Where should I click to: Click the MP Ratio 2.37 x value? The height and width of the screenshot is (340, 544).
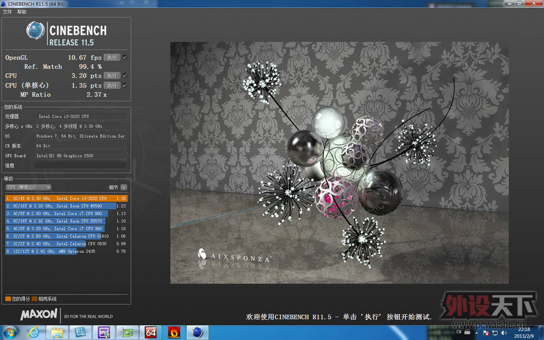tap(97, 95)
